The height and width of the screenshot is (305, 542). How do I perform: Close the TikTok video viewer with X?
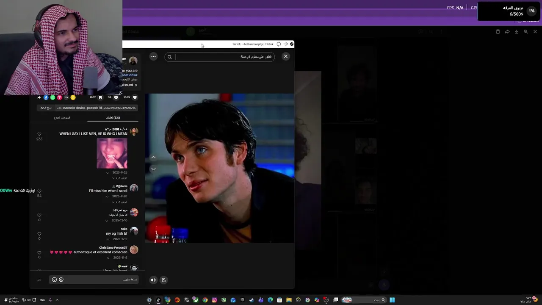(x=286, y=56)
